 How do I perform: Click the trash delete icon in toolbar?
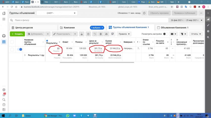tap(101, 34)
